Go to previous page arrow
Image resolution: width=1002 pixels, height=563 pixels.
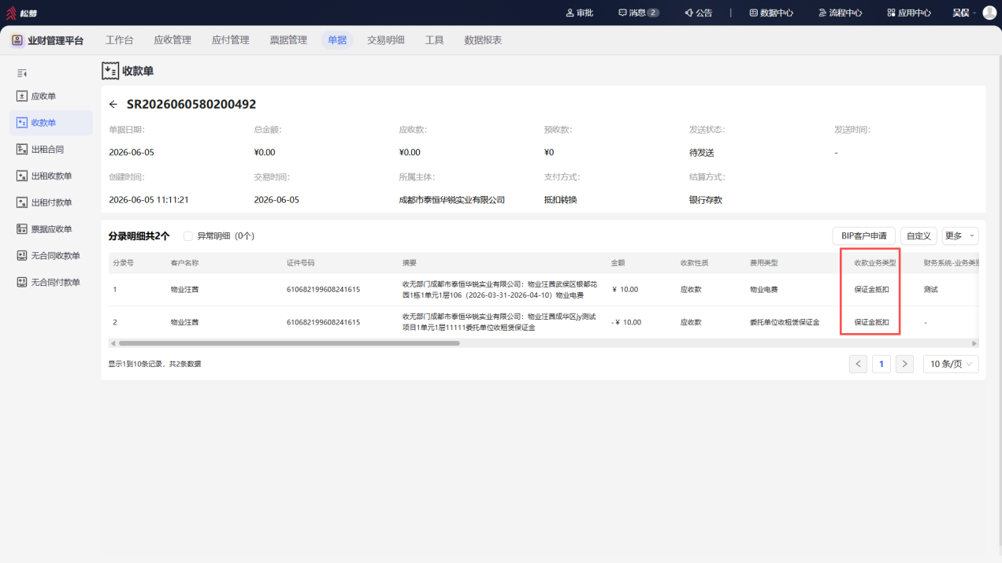point(859,364)
